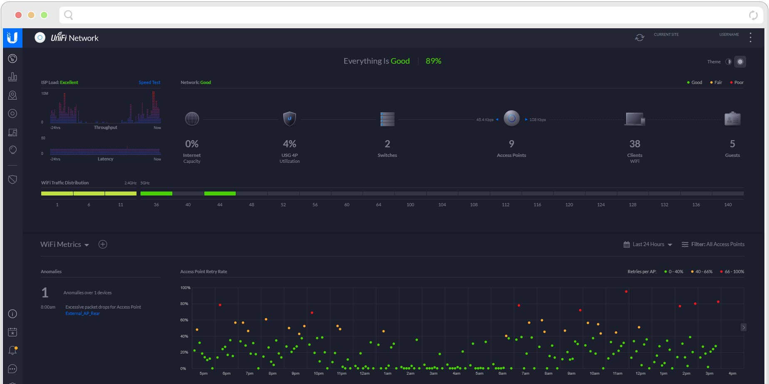Select the dark theme toggle
Image resolution: width=769 pixels, height=384 pixels.
(740, 62)
